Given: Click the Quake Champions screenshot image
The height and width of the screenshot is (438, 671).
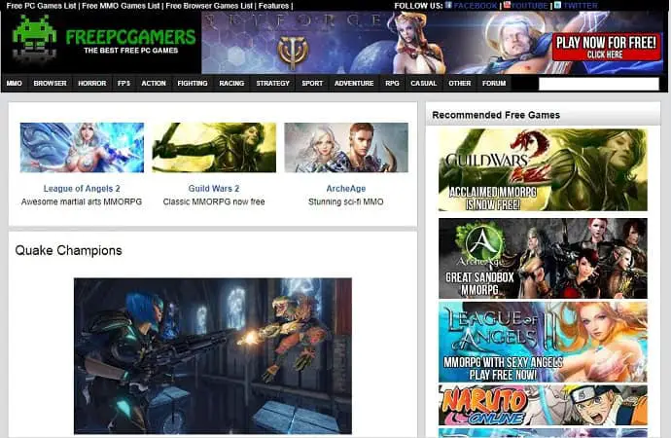Looking at the screenshot, I should click(213, 356).
